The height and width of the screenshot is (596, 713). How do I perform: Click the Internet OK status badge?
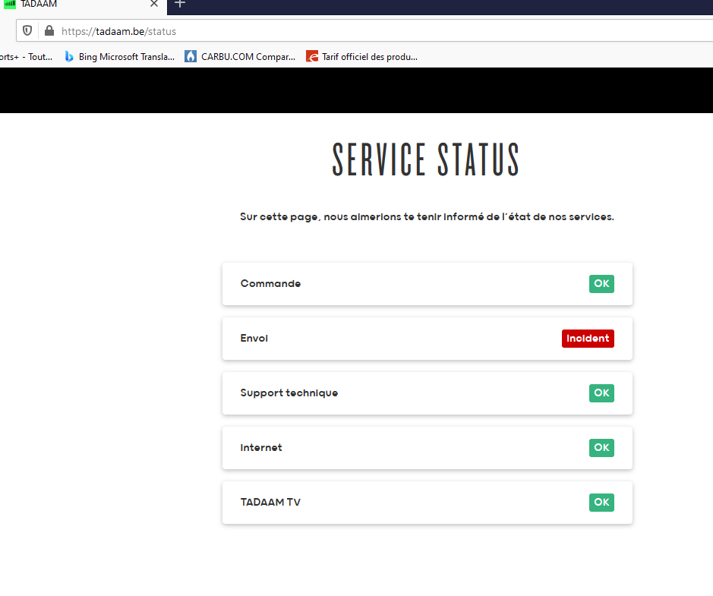click(x=601, y=448)
